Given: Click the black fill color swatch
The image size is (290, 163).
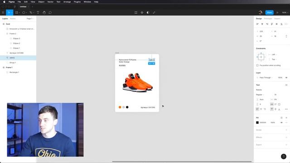Looking at the screenshot, I should (x=257, y=123).
